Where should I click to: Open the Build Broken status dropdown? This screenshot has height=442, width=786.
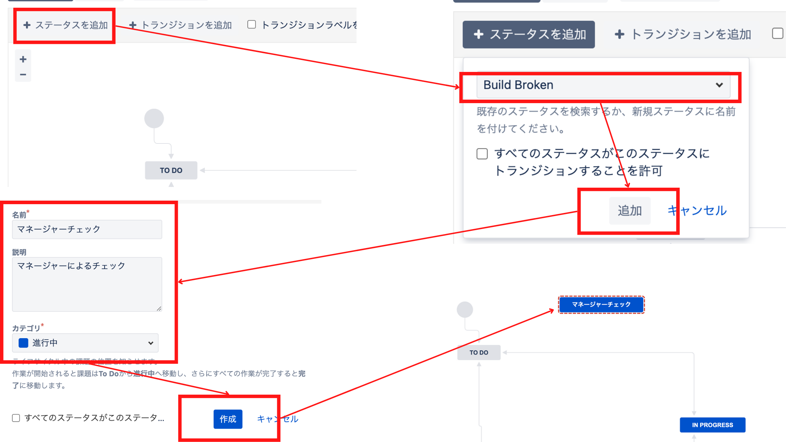603,85
